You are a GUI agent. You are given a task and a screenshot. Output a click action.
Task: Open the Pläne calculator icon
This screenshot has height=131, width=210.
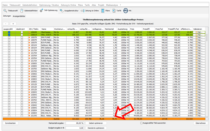coord(103,10)
